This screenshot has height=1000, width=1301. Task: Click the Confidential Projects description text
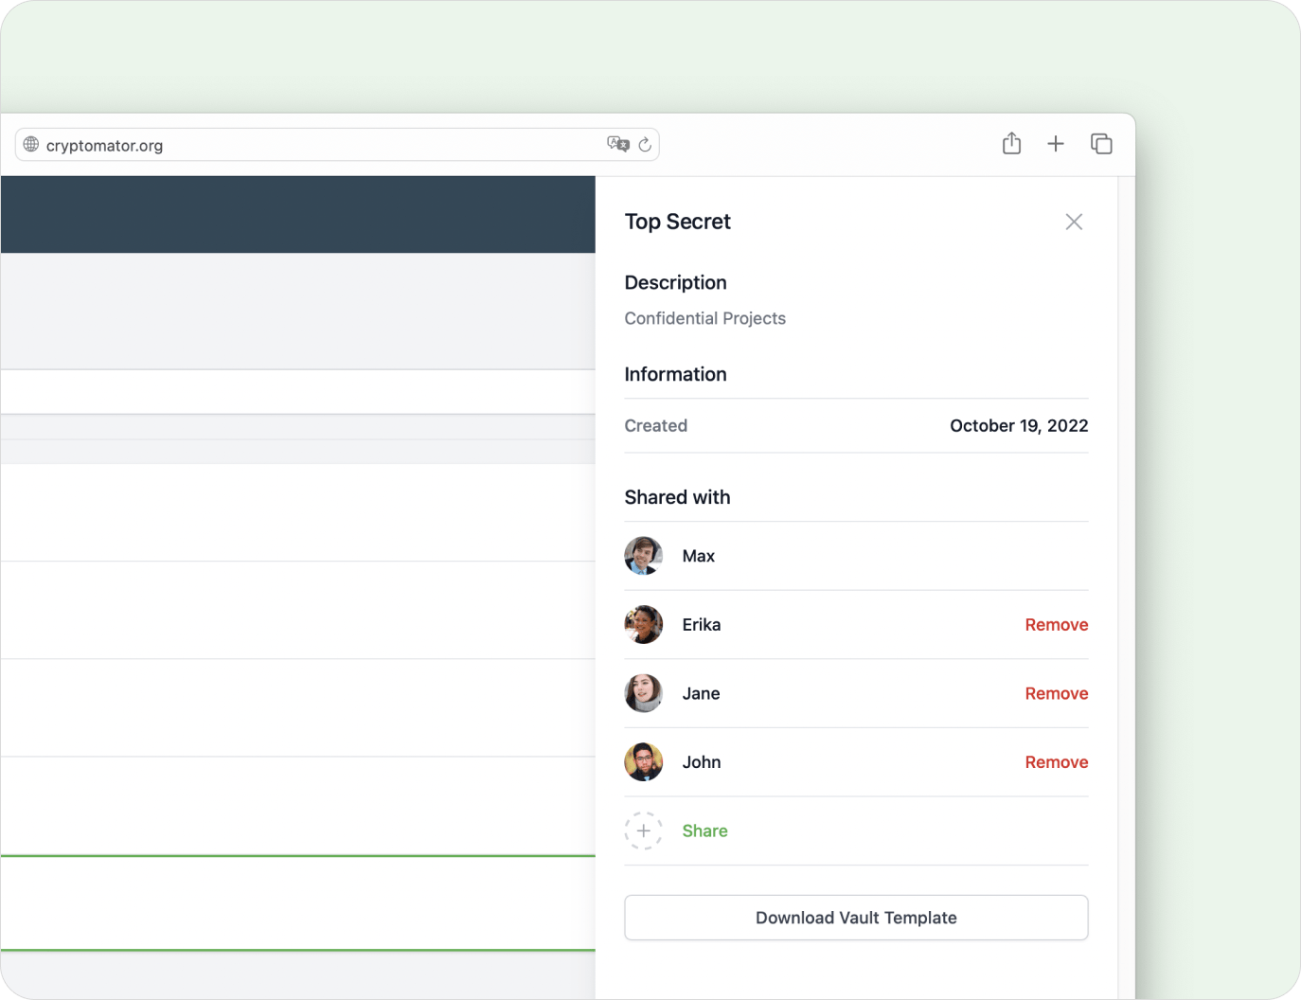coord(704,318)
